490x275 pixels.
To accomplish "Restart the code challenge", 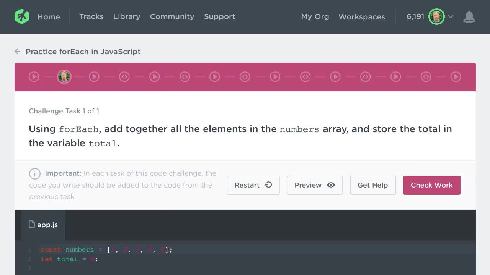I will pyautogui.click(x=253, y=185).
